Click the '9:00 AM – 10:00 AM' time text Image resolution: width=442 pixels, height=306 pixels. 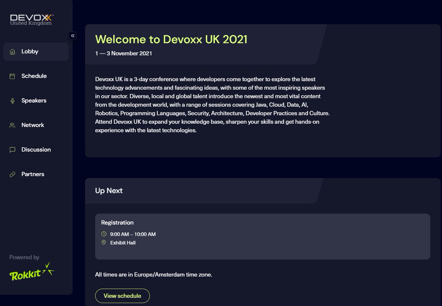133,234
